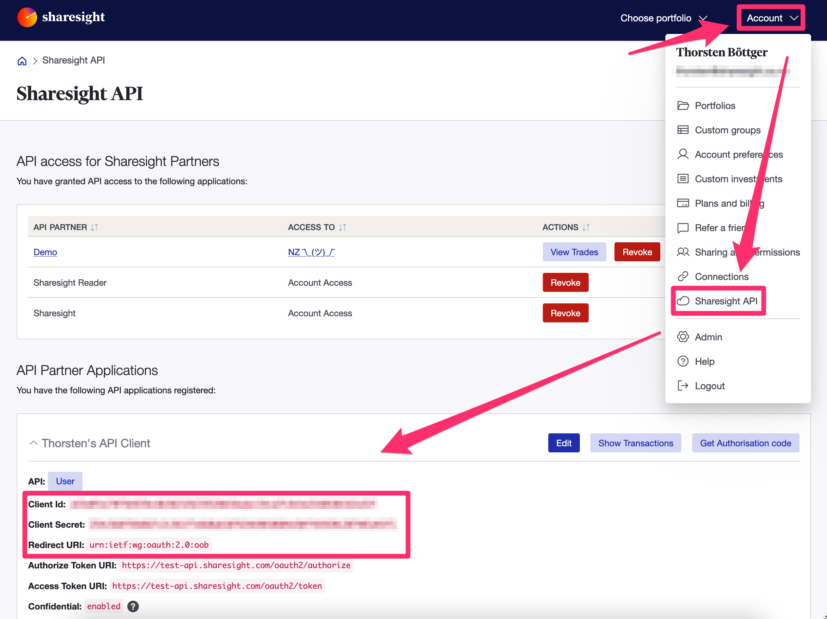Image resolution: width=827 pixels, height=619 pixels.
Task: Click the Redirect URI value urn:ietf:wg:oauth:2.0:oob
Action: (149, 545)
